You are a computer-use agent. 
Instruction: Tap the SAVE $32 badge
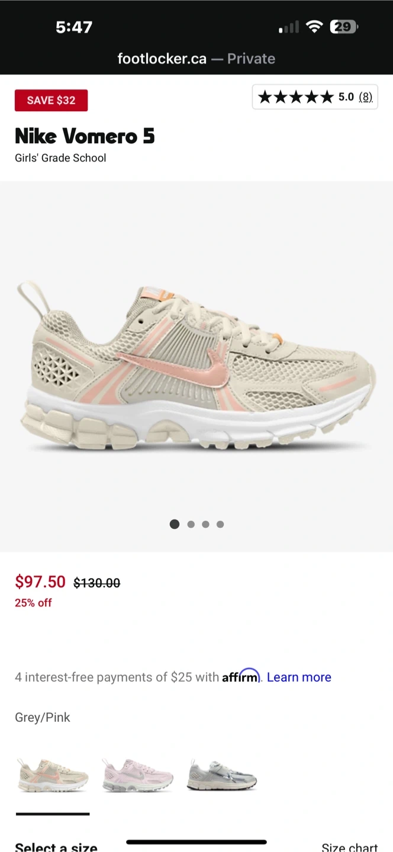click(x=51, y=100)
